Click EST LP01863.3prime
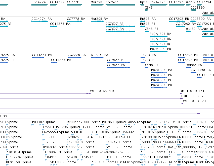The height and width of the screenshot is (166, 214). click(113, 122)
